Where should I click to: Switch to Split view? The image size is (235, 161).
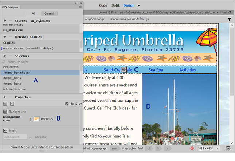point(115,5)
